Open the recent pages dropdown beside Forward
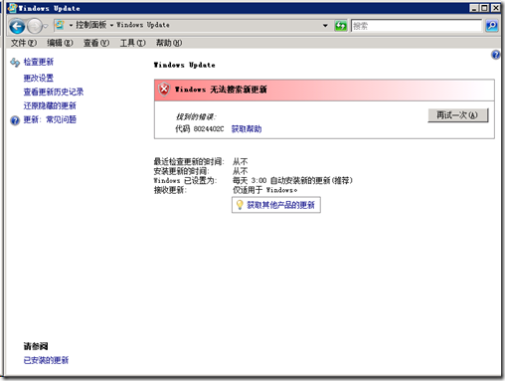The height and width of the screenshot is (381, 505). click(x=46, y=26)
